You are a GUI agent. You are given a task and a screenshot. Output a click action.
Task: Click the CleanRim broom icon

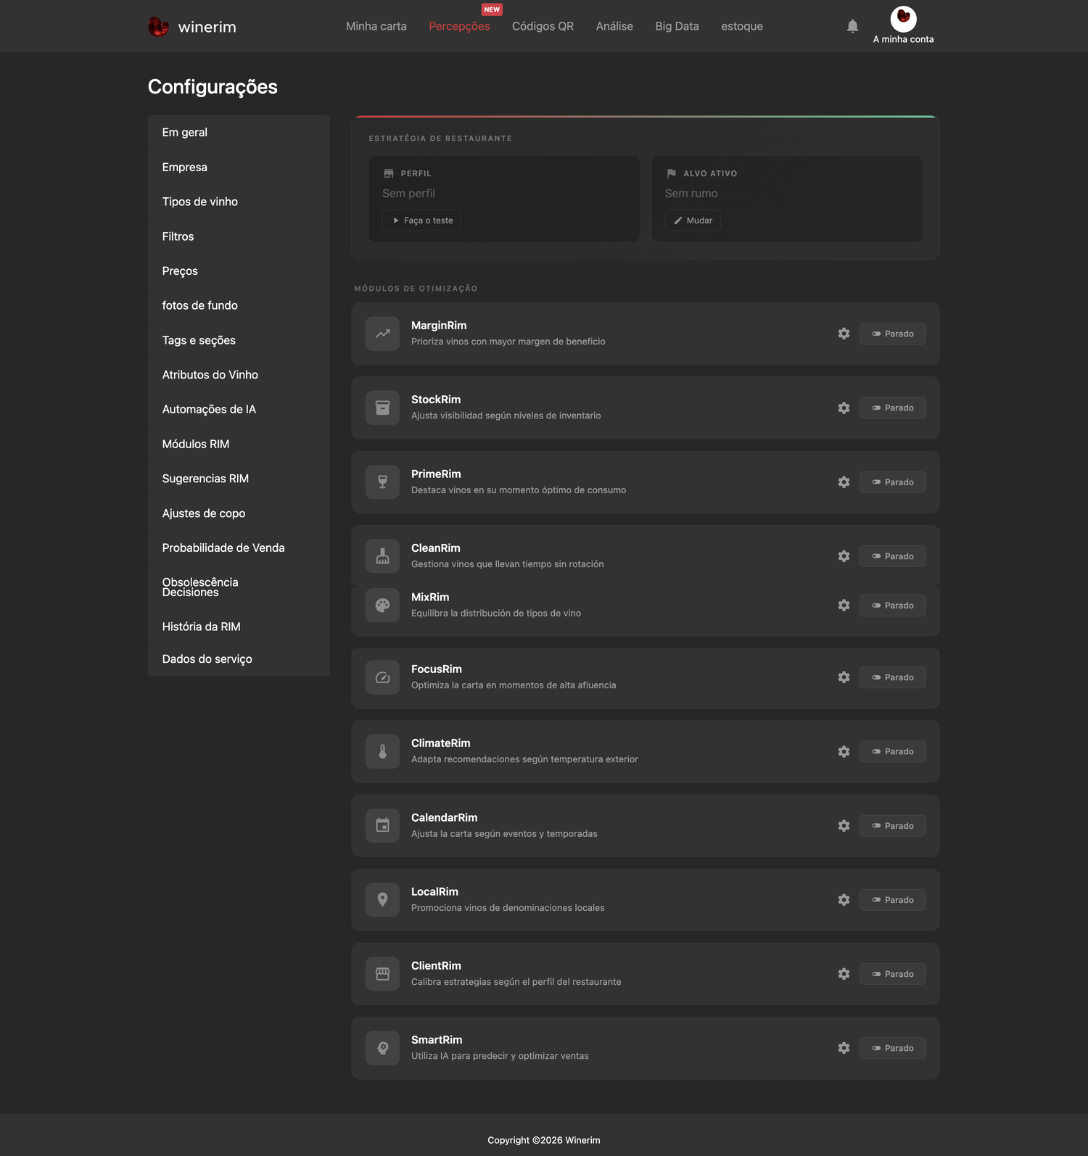point(382,556)
